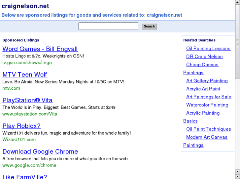Click the Art Gallery Painting link
Viewport: 240px width, 179px height.
coord(207,81)
